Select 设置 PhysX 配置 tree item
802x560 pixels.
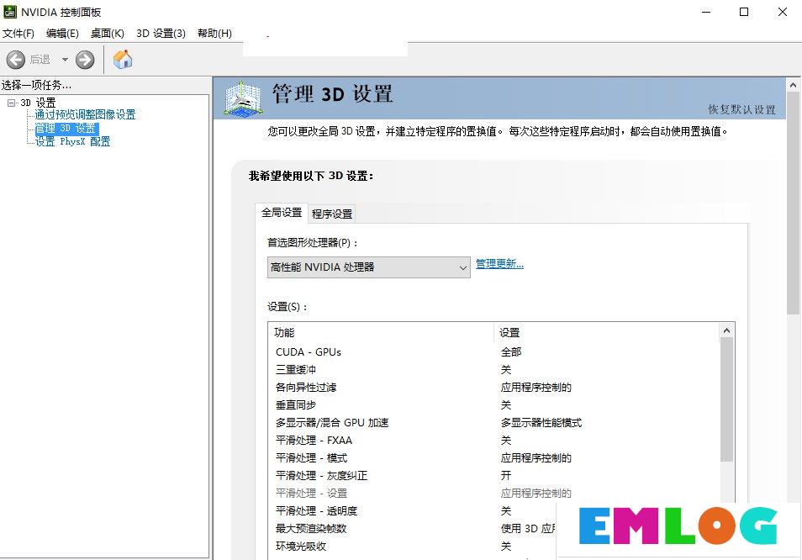click(x=72, y=141)
